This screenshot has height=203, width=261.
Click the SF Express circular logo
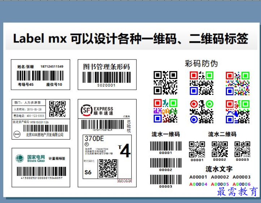86,110
